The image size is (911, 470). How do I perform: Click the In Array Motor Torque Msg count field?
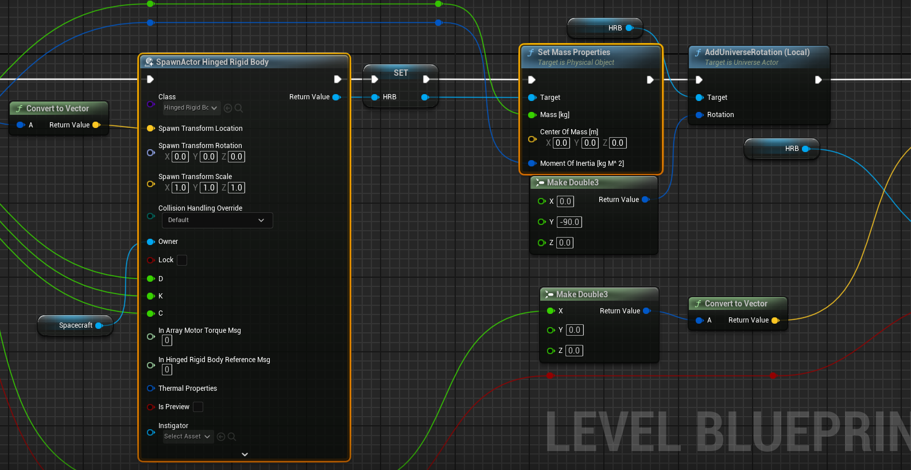click(x=167, y=341)
